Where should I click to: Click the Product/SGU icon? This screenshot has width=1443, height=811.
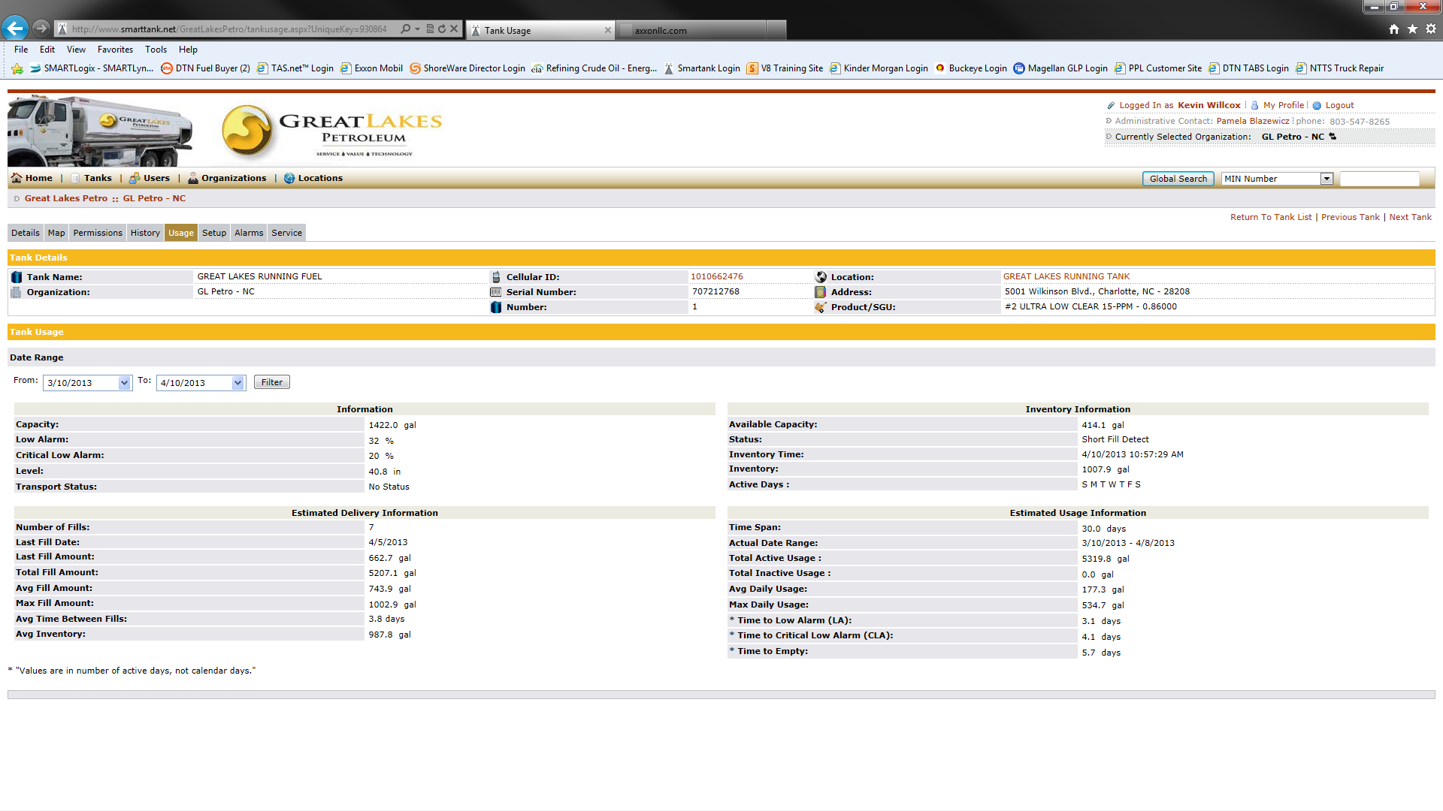tap(821, 307)
